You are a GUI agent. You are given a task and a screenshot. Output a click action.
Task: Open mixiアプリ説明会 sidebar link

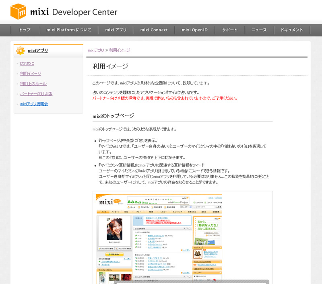(x=34, y=104)
